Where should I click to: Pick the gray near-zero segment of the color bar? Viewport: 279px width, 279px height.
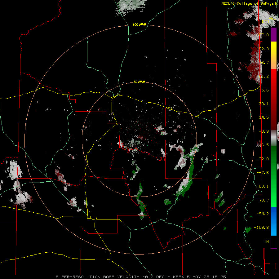point(274,138)
